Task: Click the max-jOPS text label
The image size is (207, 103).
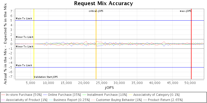Action: pyautogui.click(x=186, y=11)
